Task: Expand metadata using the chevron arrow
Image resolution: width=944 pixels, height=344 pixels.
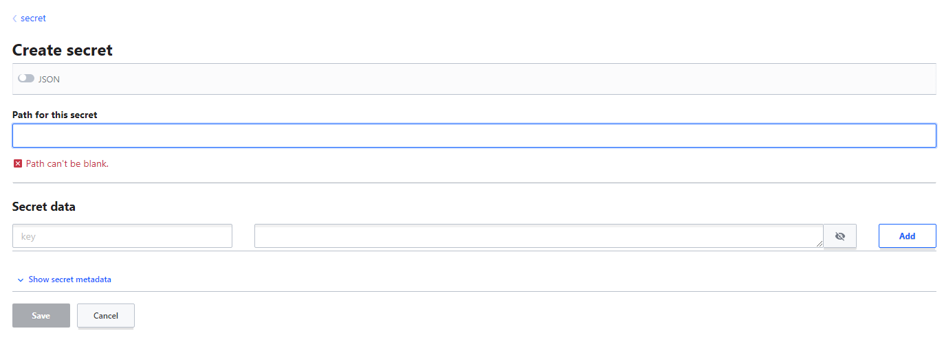Action: pyautogui.click(x=21, y=280)
